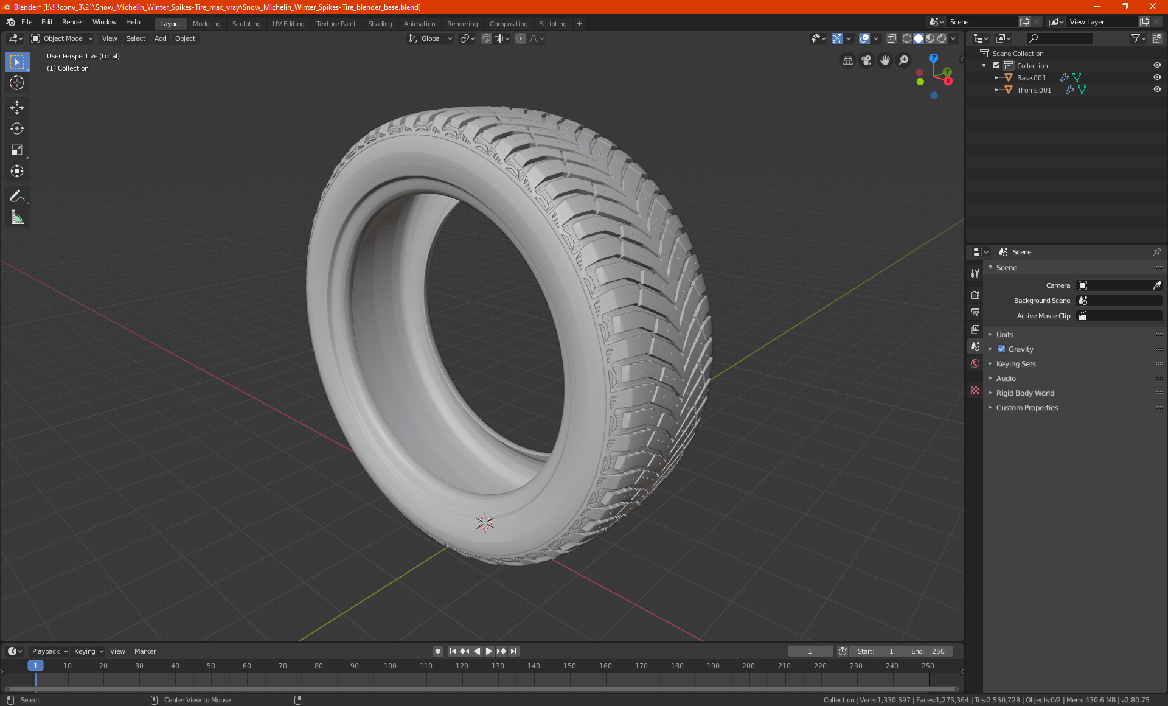Select the Select Box tool
This screenshot has height=706, width=1168.
(17, 62)
